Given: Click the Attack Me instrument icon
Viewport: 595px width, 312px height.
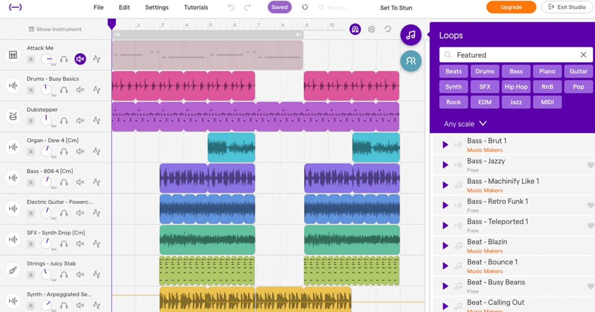Looking at the screenshot, I should pyautogui.click(x=12, y=54).
